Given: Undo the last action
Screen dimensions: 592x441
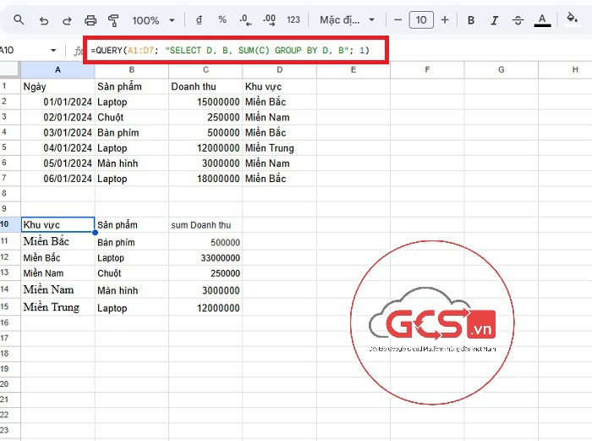Looking at the screenshot, I should click(44, 19).
